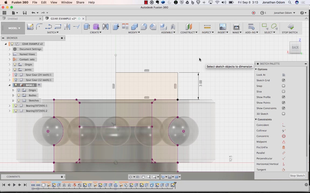Select the Extrude tool in Create group

87,27
